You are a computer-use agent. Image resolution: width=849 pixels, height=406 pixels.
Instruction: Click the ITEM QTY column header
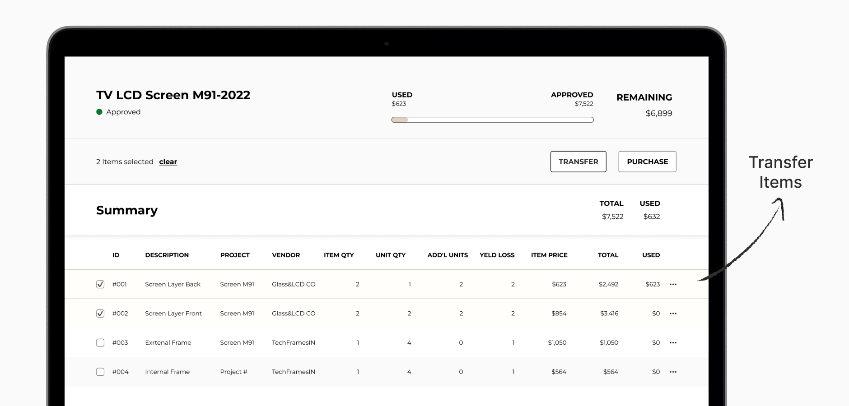[x=339, y=255]
